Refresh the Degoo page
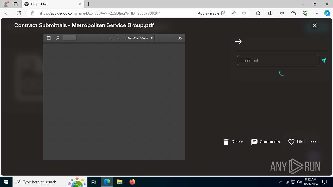The image size is (333, 187). coord(19,13)
